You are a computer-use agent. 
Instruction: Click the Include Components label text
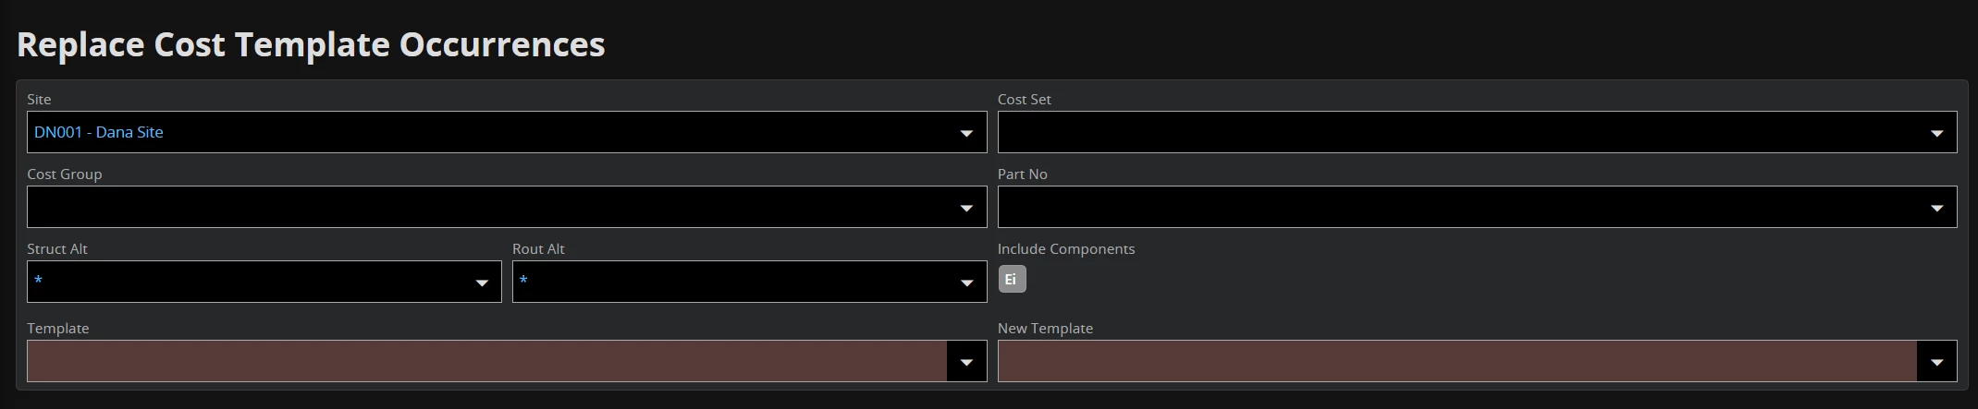[1065, 249]
